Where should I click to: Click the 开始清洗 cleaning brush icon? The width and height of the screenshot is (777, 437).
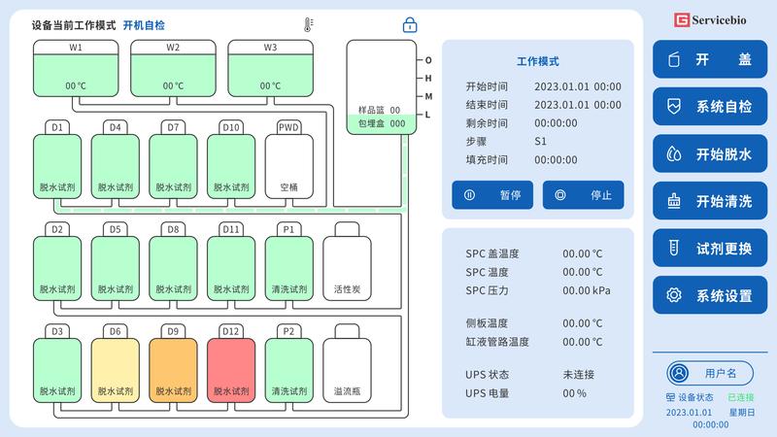pos(673,201)
